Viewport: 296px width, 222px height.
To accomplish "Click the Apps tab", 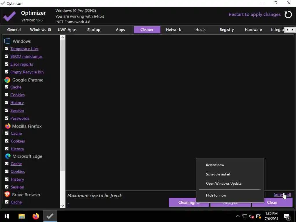I will pyautogui.click(x=120, y=30).
